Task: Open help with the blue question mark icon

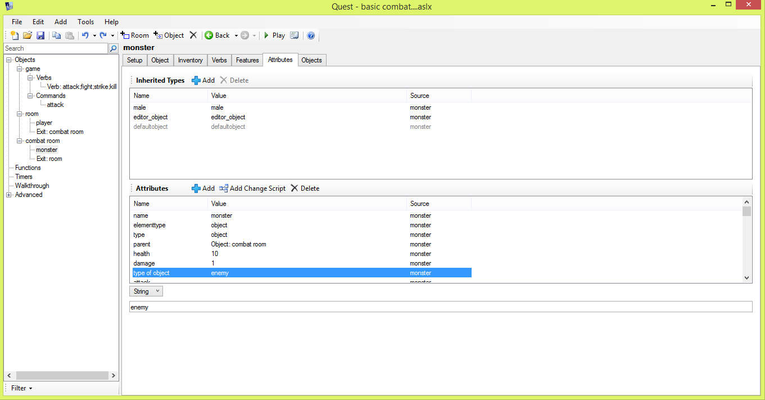Action: pyautogui.click(x=311, y=35)
